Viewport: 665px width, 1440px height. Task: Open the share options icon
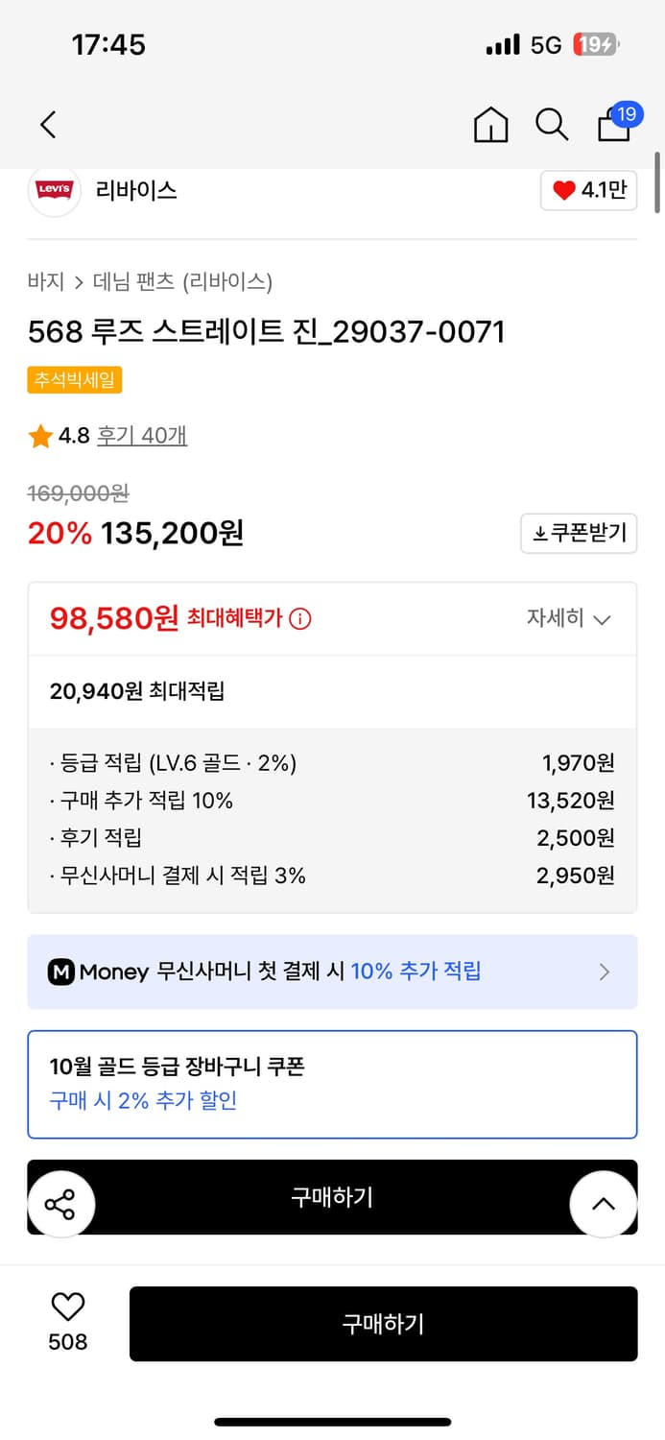point(61,1202)
